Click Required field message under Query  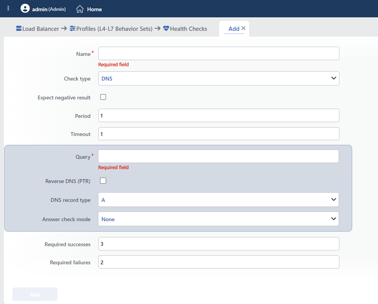113,168
